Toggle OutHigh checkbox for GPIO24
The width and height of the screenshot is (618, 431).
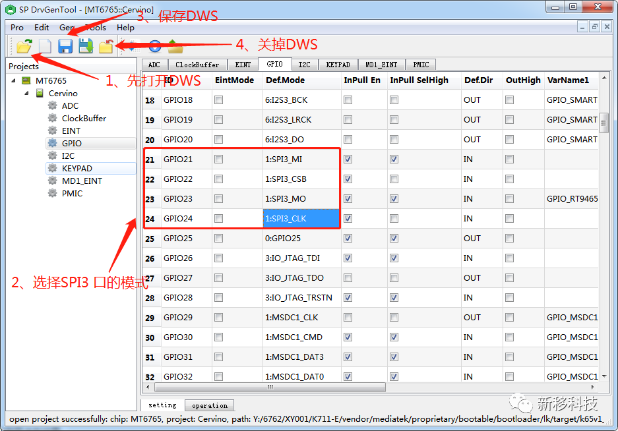(510, 218)
